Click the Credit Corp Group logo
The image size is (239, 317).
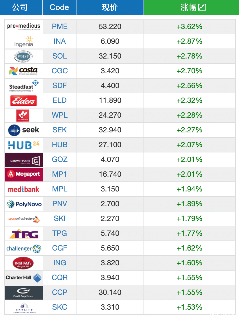[24, 292]
